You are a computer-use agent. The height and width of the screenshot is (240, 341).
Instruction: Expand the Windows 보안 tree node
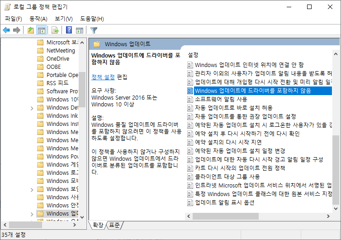(32, 190)
